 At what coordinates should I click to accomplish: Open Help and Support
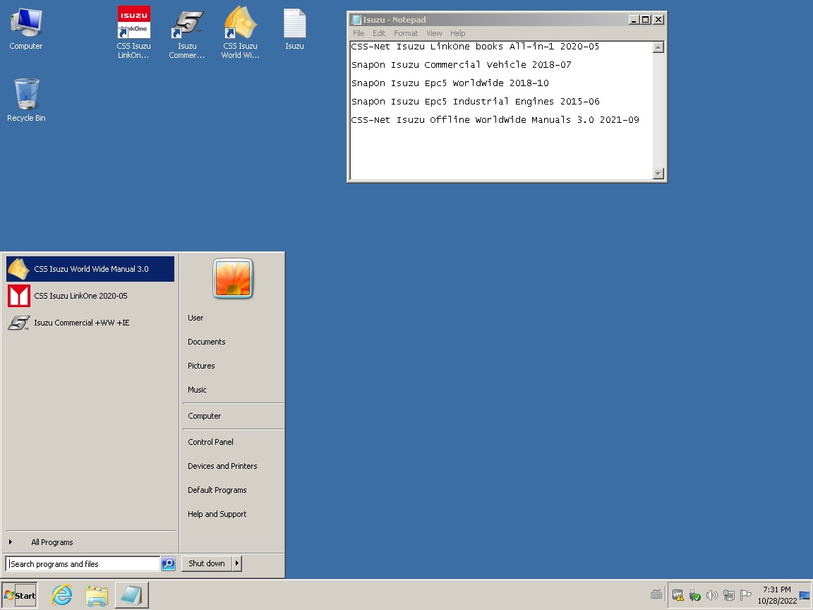pyautogui.click(x=217, y=514)
